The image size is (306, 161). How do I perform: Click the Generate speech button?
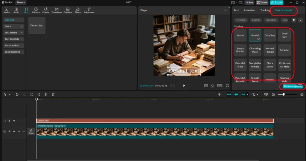(x=293, y=86)
